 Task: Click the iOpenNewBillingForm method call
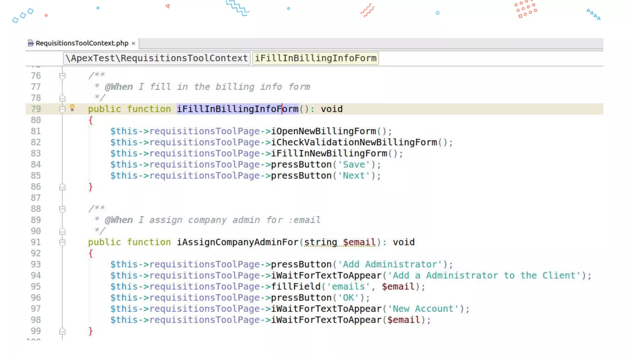tap(323, 131)
